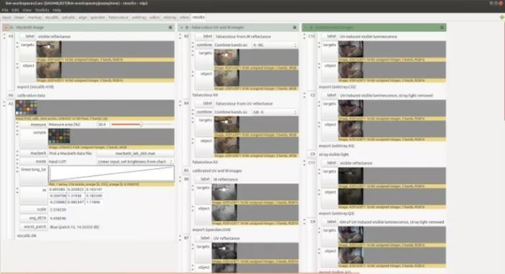
Task: Click the Macbeth colour chart sample thumbnail
Action: click(x=59, y=136)
